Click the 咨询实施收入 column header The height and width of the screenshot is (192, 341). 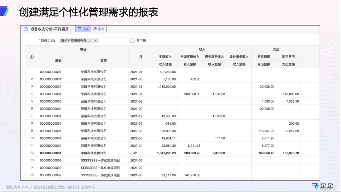click(190, 57)
